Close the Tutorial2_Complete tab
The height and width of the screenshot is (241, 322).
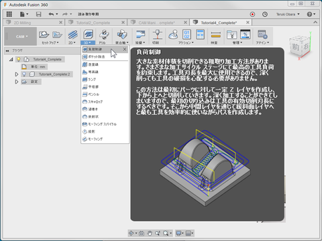coord(123,22)
